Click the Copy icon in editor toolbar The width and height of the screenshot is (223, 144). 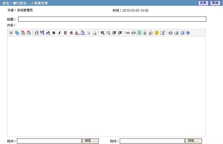17,33
